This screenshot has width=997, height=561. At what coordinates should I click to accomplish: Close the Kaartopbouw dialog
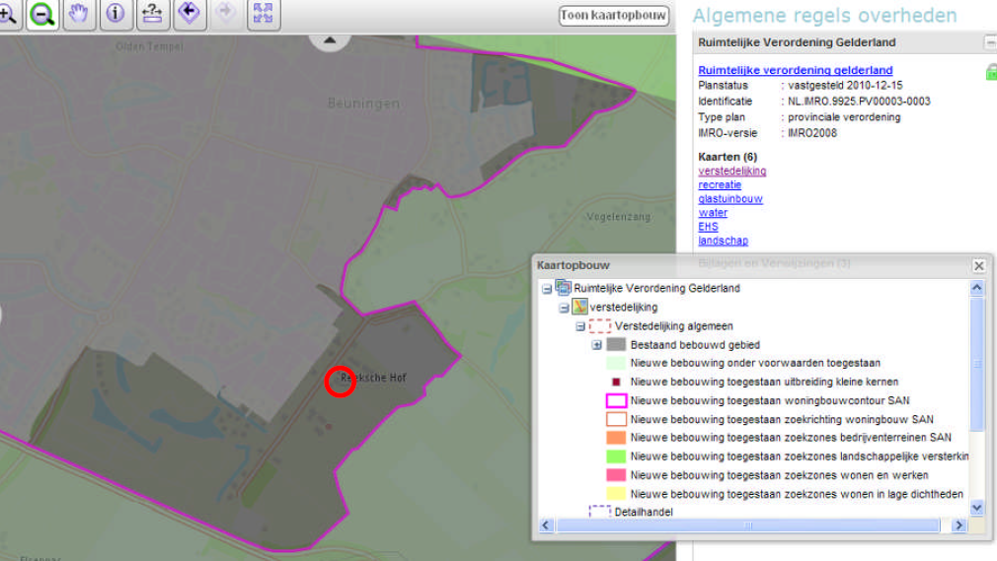pos(978,265)
